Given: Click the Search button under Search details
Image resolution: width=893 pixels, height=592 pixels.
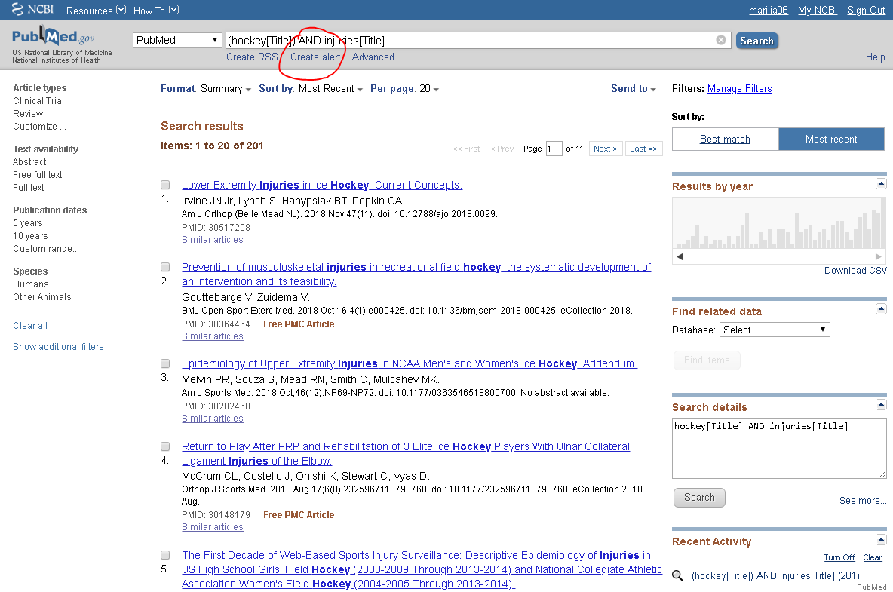Looking at the screenshot, I should [x=699, y=498].
